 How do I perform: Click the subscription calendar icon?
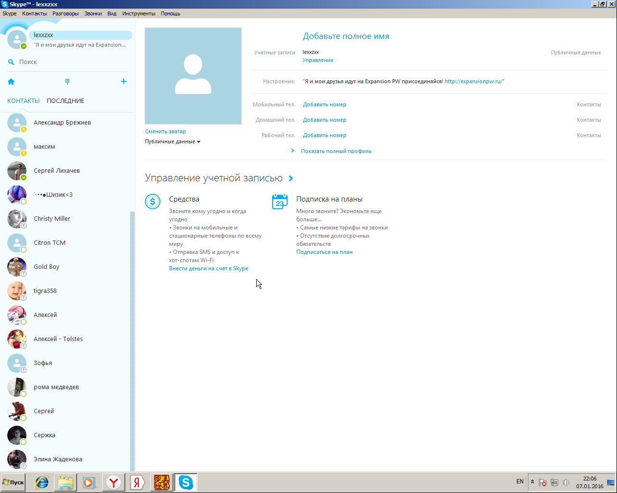pos(280,202)
